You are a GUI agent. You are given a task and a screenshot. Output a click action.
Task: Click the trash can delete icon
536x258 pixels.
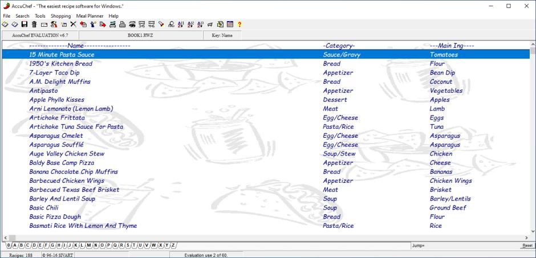[x=34, y=24]
